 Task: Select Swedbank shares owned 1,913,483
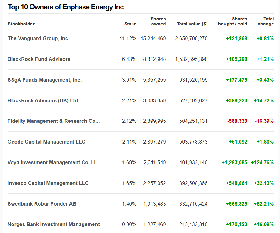click(x=155, y=204)
